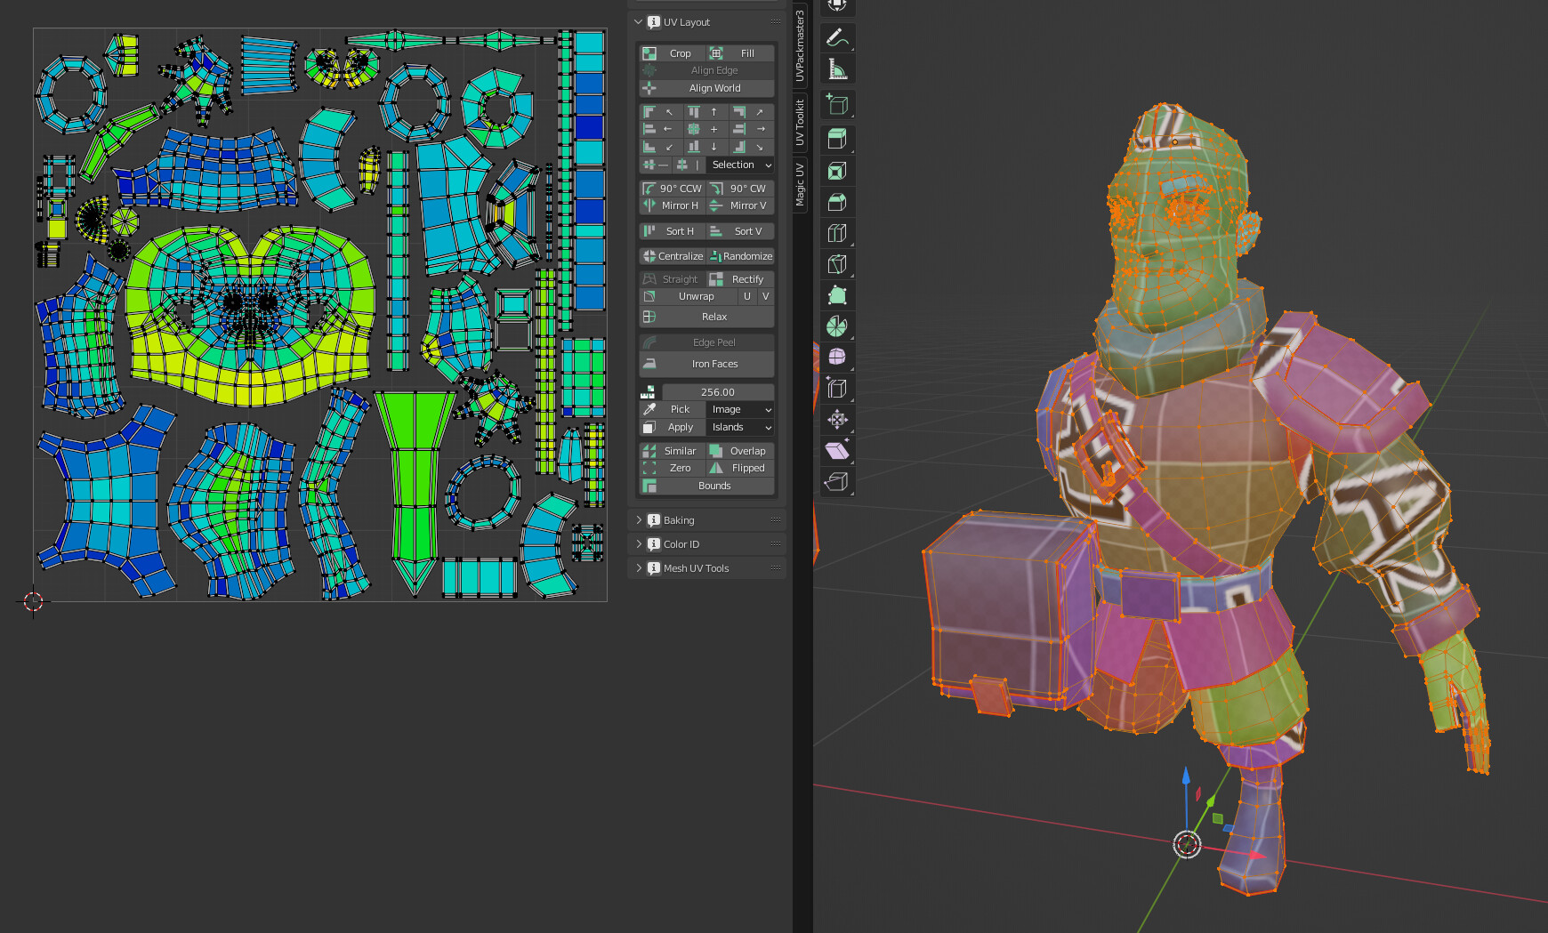Screen dimensions: 1548x933
Task: Click the Mirror H icon
Action: [x=649, y=205]
